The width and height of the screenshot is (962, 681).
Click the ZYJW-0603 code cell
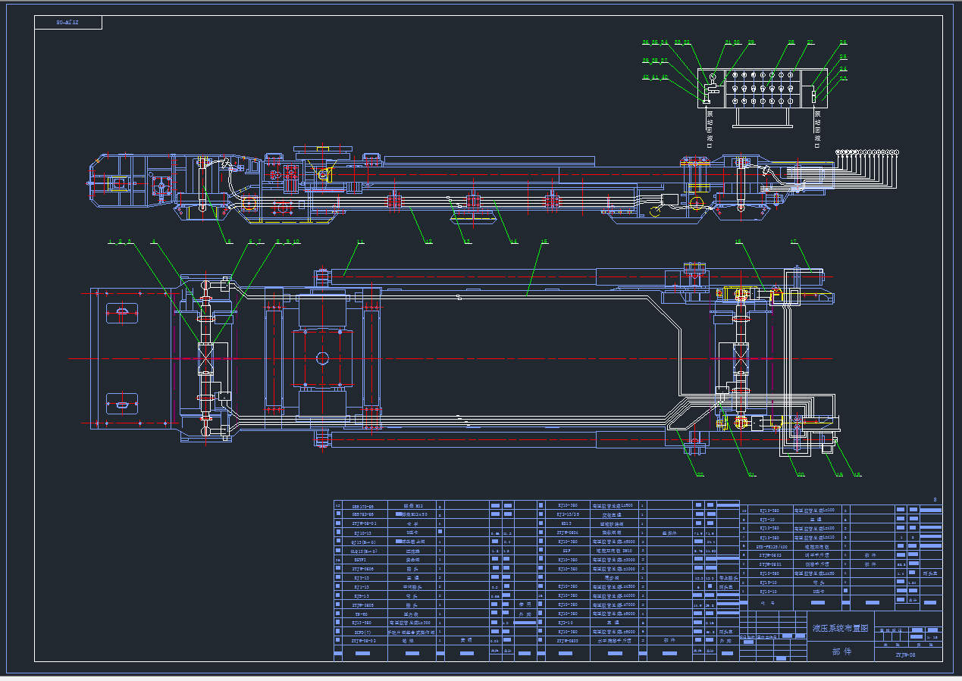tap(567, 641)
